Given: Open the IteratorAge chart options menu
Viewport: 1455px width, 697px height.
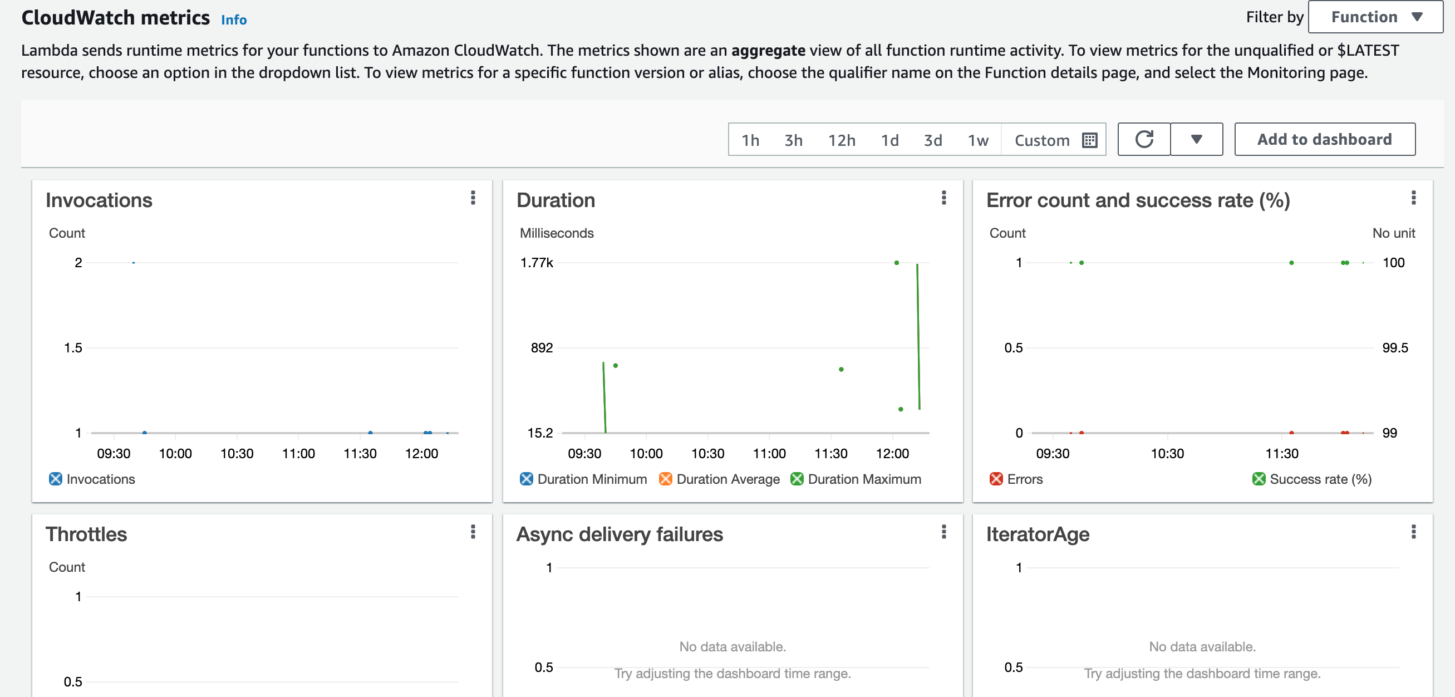Looking at the screenshot, I should click(x=1414, y=532).
